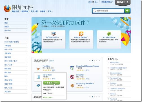Screen dimensions: 142x102
Task: Click See all » next to 精選擴充套件
Action: (52, 61)
